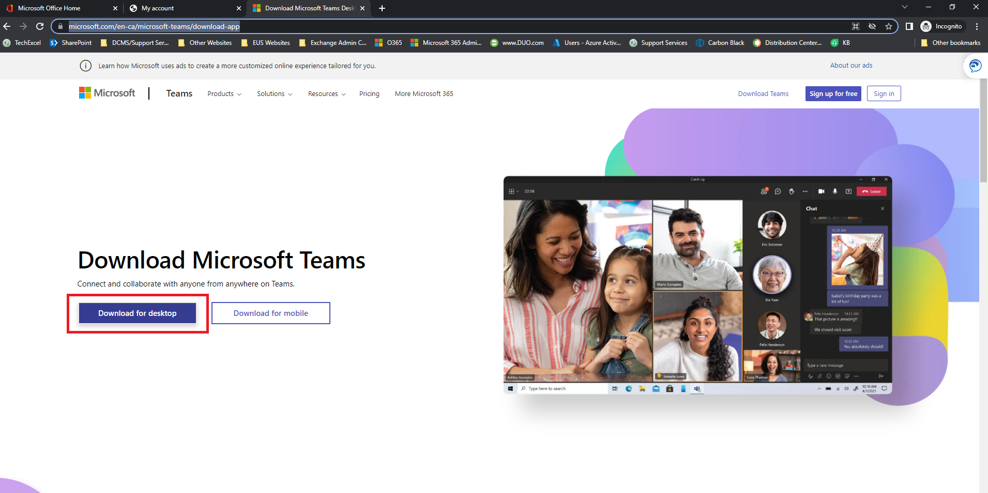Expand the Solutions menu
Image resolution: width=988 pixels, height=493 pixels.
point(275,94)
